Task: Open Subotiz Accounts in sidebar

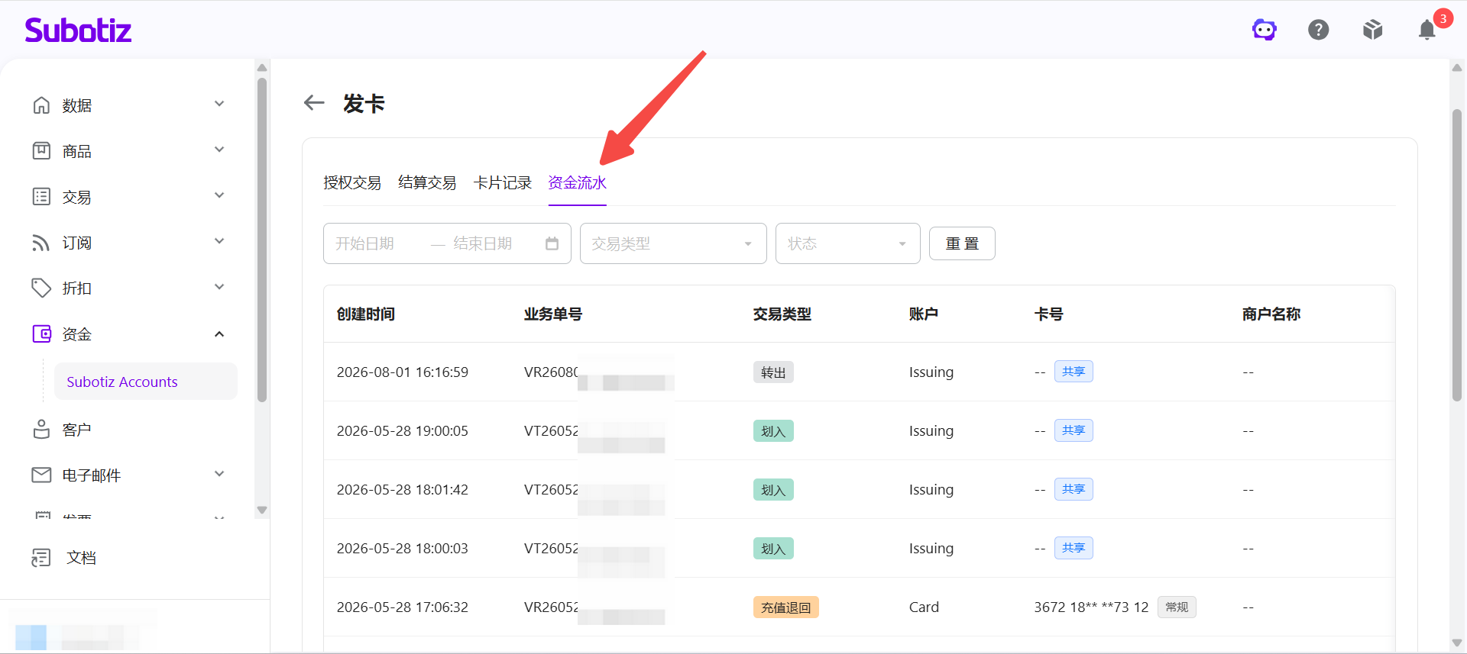Action: click(x=145, y=382)
